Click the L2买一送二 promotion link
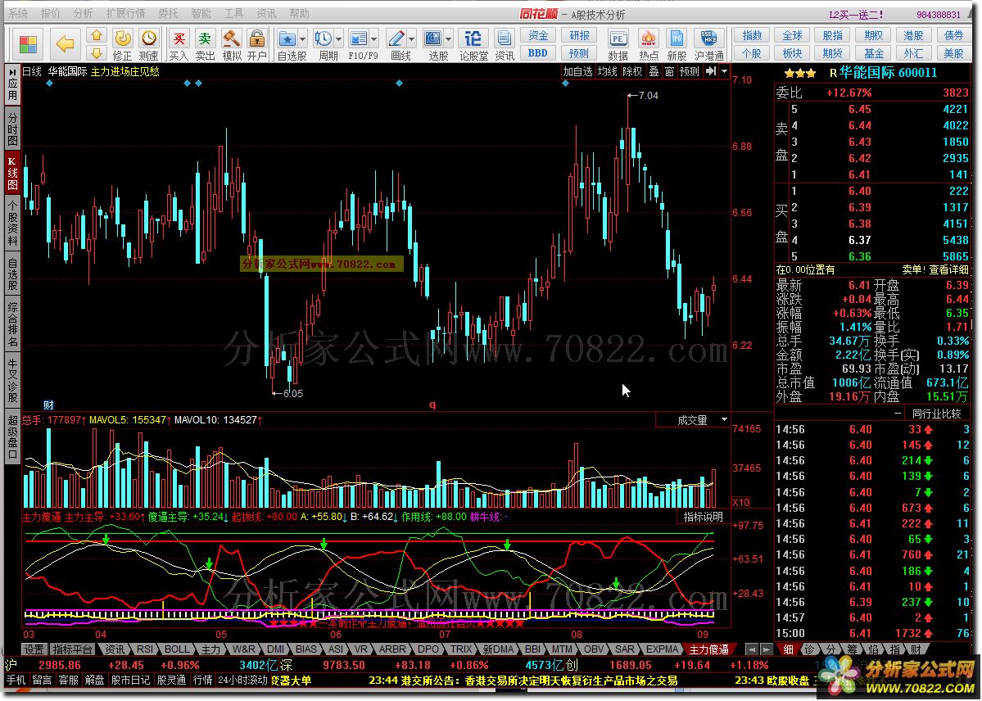This screenshot has height=701, width=982. click(856, 14)
